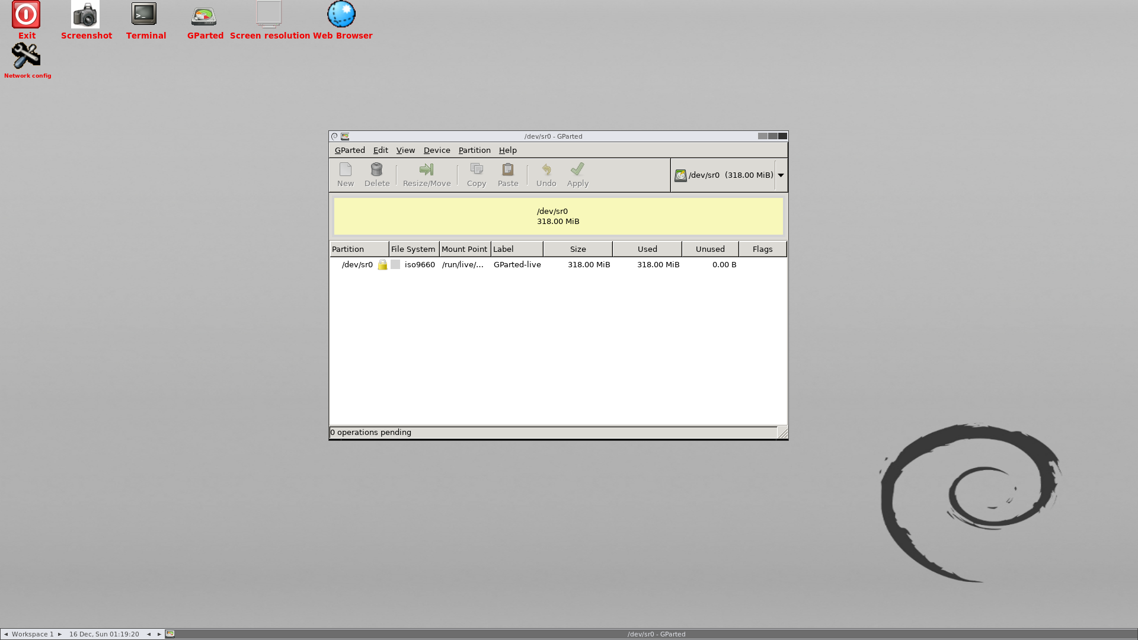Click the gray iso9660 color swatch
Viewport: 1138px width, 640px height.
pyautogui.click(x=395, y=264)
